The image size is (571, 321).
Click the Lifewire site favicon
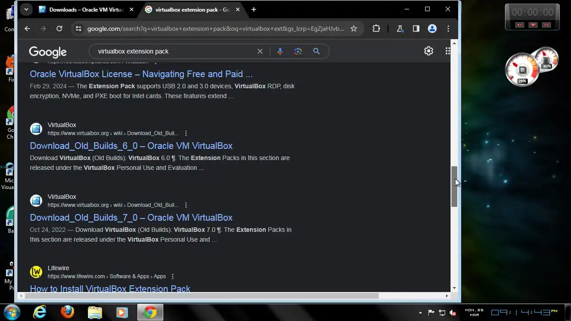pyautogui.click(x=36, y=272)
